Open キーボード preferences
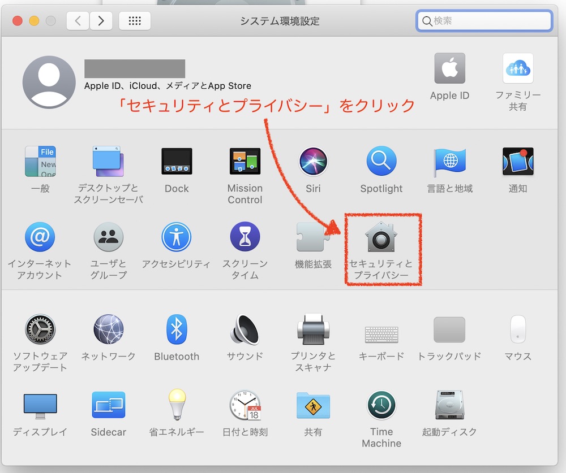This screenshot has width=566, height=473. coord(381,335)
